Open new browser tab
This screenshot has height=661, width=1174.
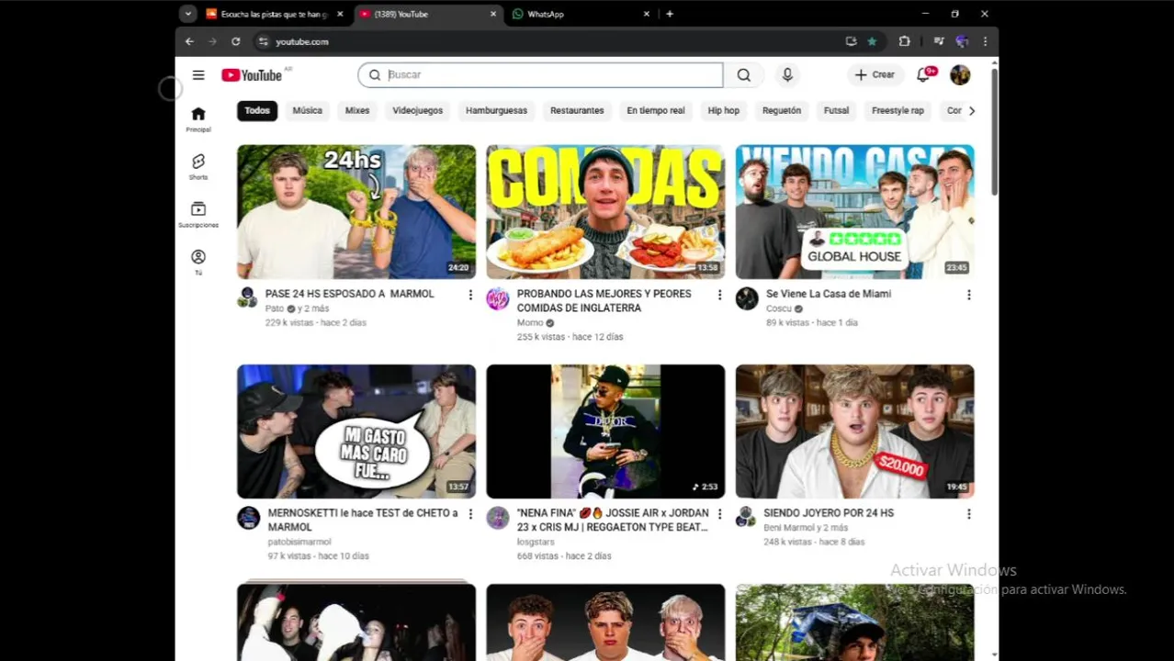tap(670, 14)
